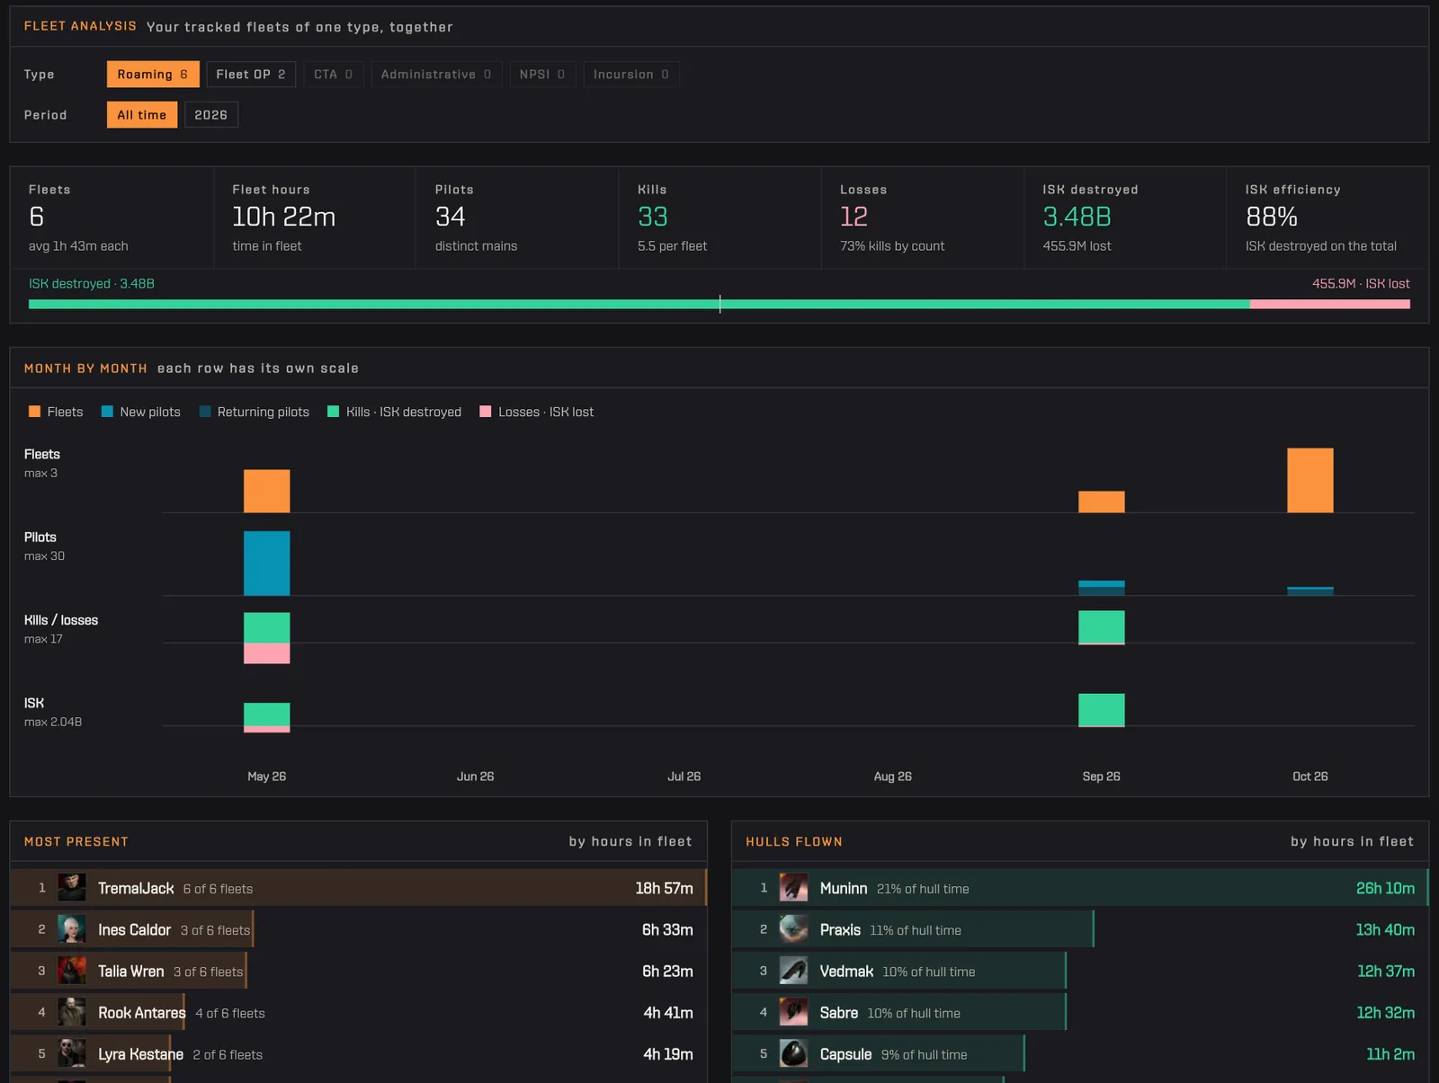Click TremalJack's pilot portrait
This screenshot has width=1439, height=1083.
(72, 888)
